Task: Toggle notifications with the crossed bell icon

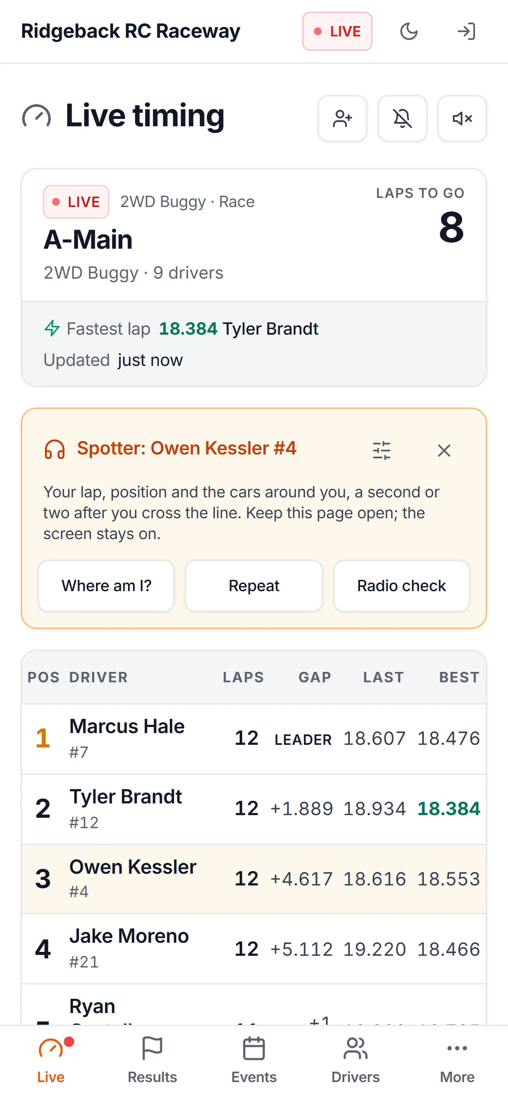Action: coord(402,118)
